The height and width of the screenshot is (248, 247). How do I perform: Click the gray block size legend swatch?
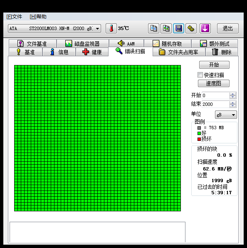(x=199, y=128)
